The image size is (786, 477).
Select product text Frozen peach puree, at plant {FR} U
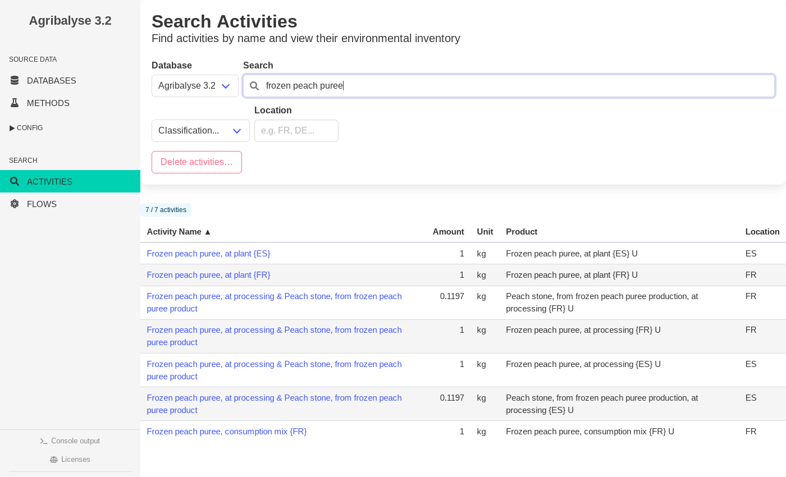(x=572, y=275)
